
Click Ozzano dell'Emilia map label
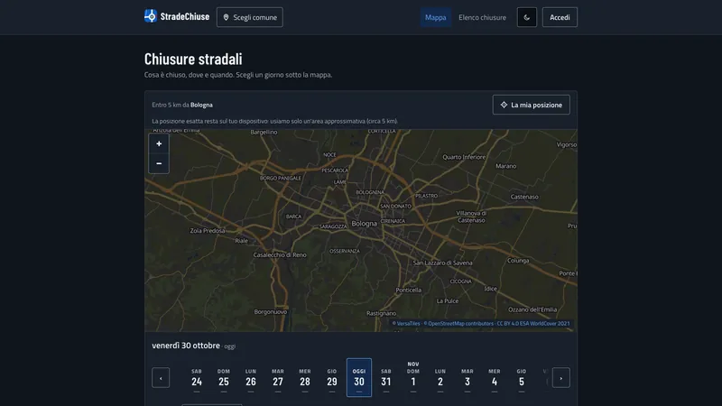tap(532, 309)
